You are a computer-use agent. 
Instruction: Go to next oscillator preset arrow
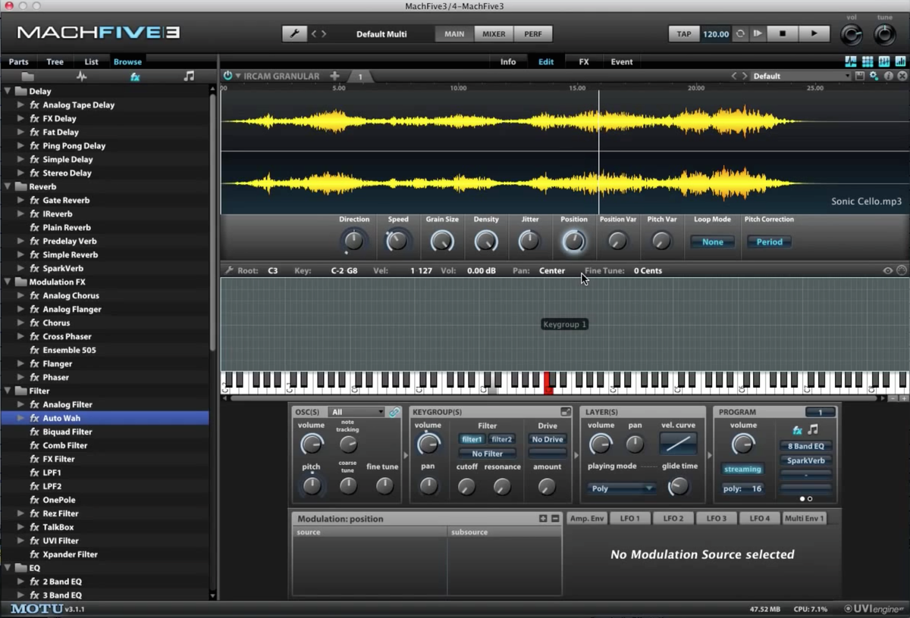pyautogui.click(x=745, y=76)
